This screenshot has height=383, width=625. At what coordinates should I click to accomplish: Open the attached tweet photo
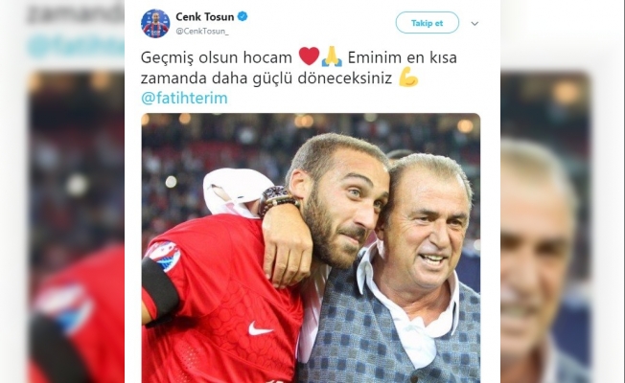click(311, 248)
